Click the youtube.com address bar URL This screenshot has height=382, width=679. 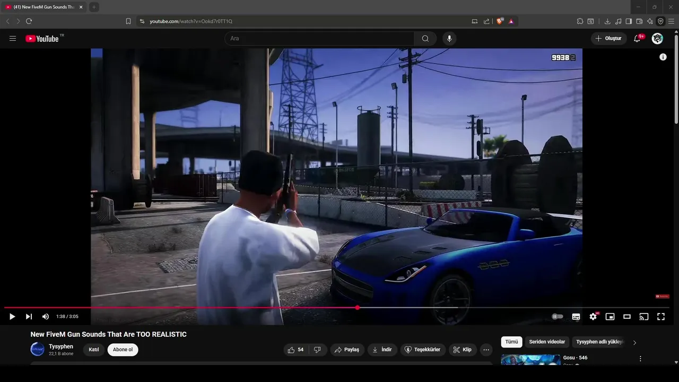(x=191, y=21)
